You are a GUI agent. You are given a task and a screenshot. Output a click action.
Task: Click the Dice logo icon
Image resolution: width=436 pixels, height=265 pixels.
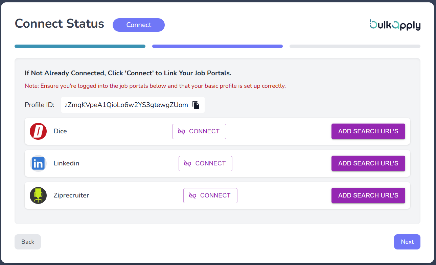tap(38, 131)
